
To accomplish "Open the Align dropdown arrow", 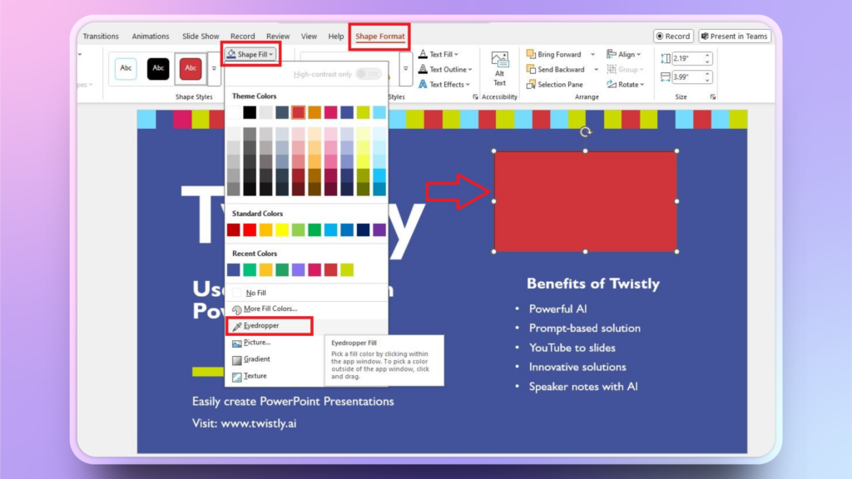I will pyautogui.click(x=638, y=54).
